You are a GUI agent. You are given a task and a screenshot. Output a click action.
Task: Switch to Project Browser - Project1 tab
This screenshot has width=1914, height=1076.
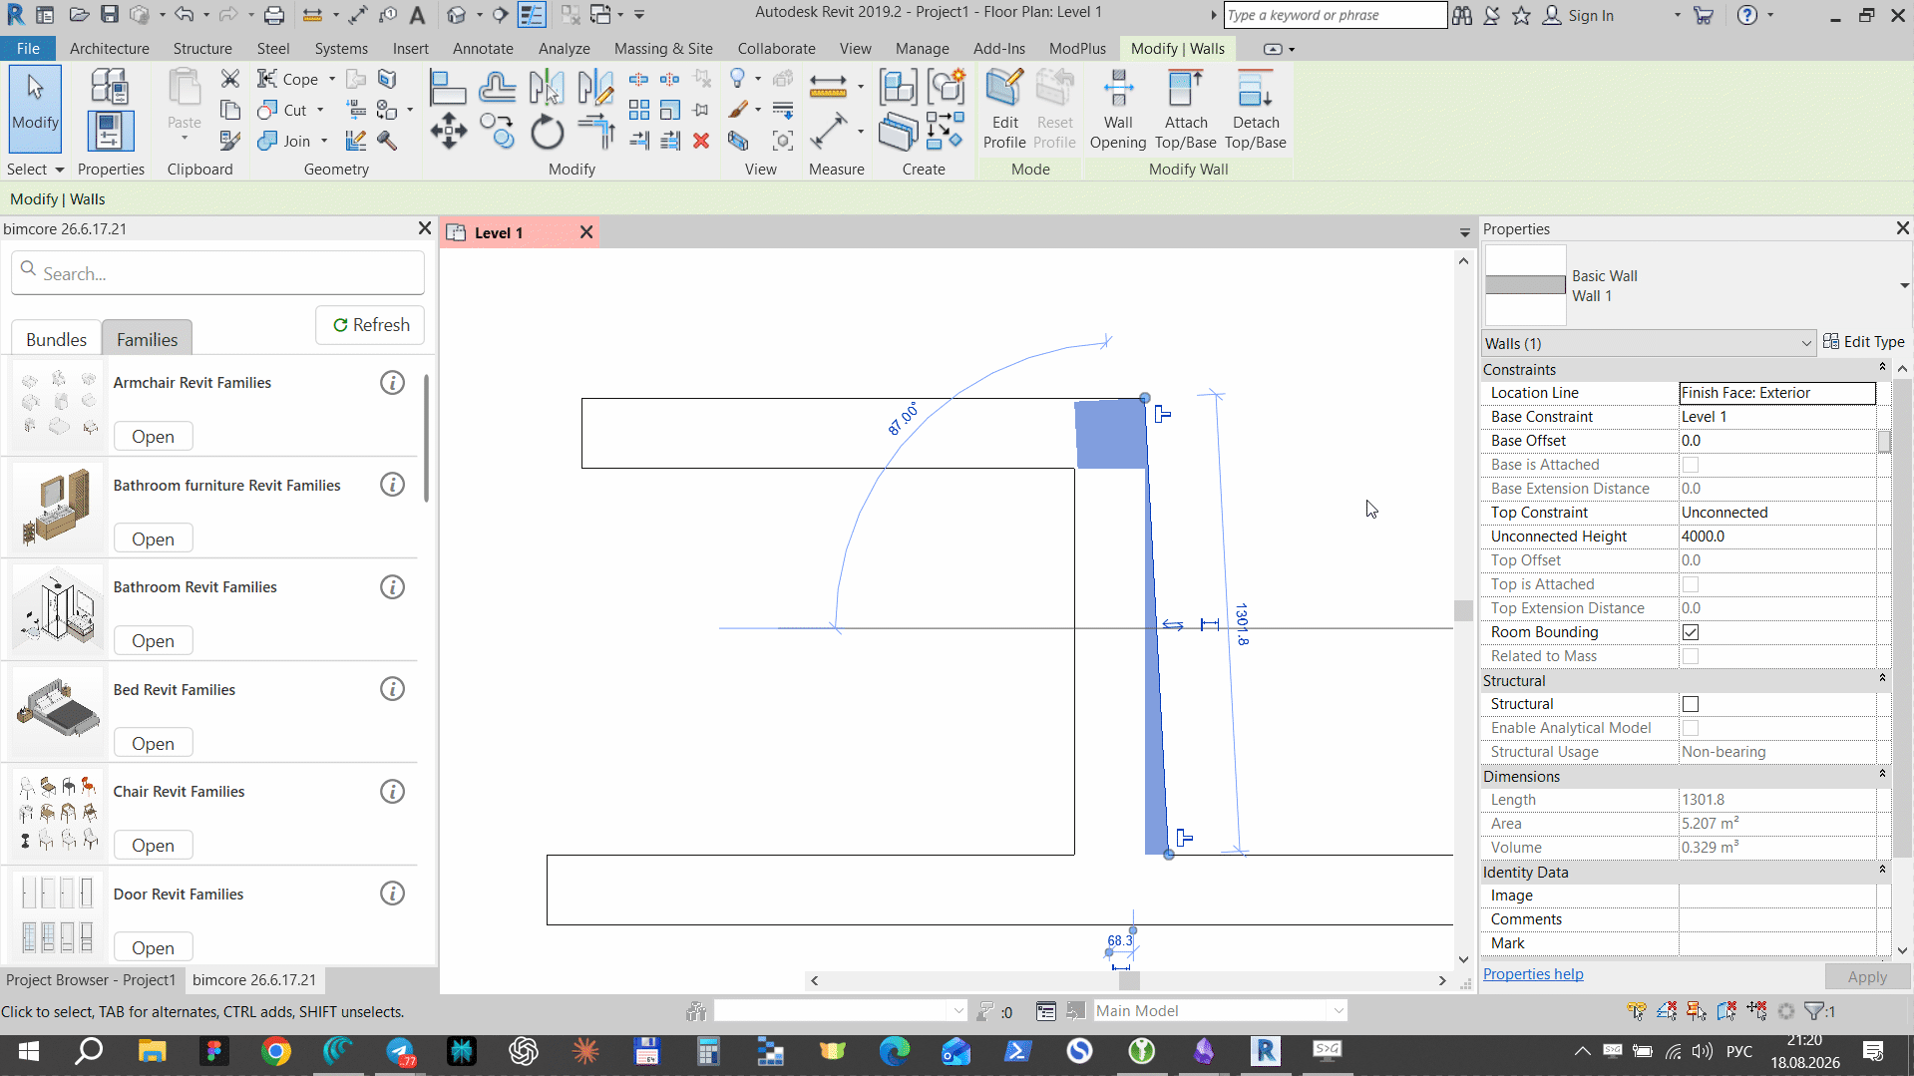coord(91,980)
